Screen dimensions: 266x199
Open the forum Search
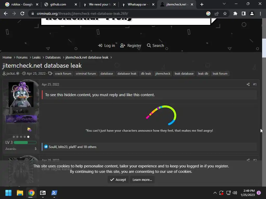click(x=155, y=46)
